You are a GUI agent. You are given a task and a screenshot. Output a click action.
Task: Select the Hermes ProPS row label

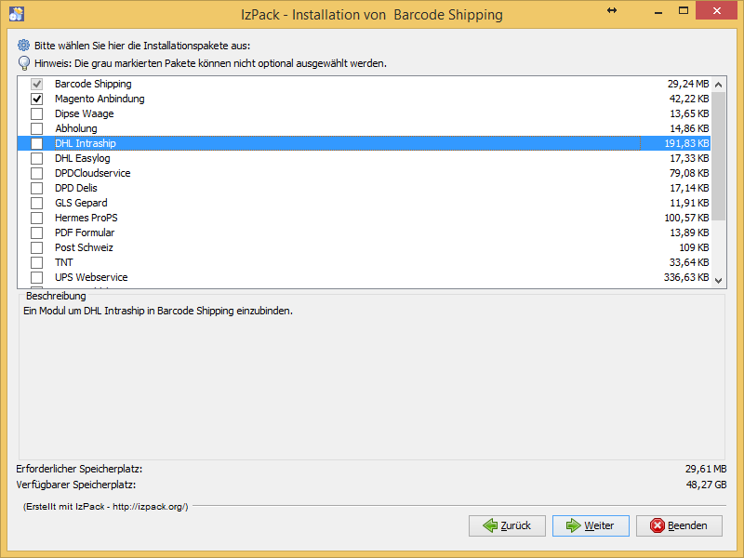coord(86,218)
